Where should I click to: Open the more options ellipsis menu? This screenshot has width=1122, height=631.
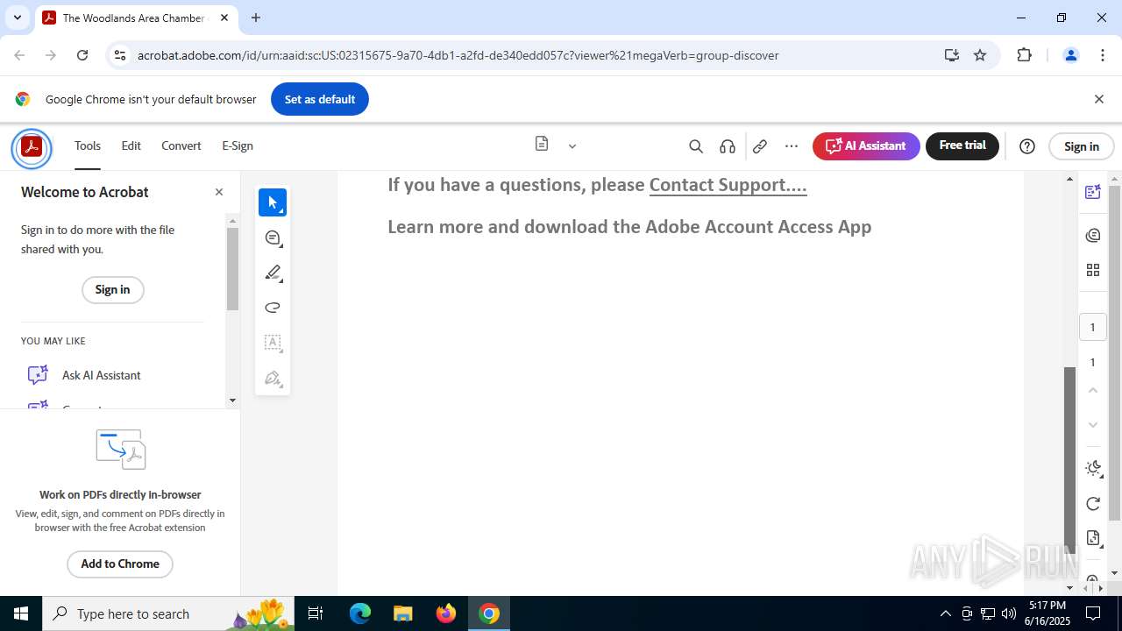tap(792, 146)
